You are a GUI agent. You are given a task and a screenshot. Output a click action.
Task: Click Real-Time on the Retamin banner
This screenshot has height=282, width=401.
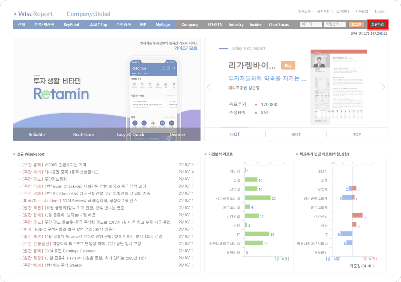click(83, 135)
